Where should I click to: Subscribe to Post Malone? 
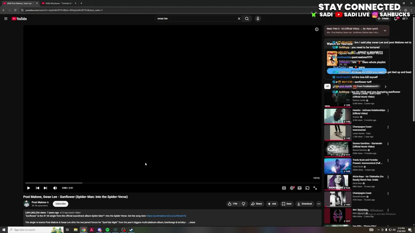coord(60,204)
